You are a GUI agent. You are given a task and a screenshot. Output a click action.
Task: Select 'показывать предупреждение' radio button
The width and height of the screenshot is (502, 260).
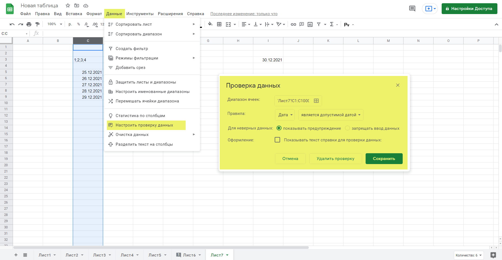tap(279, 128)
